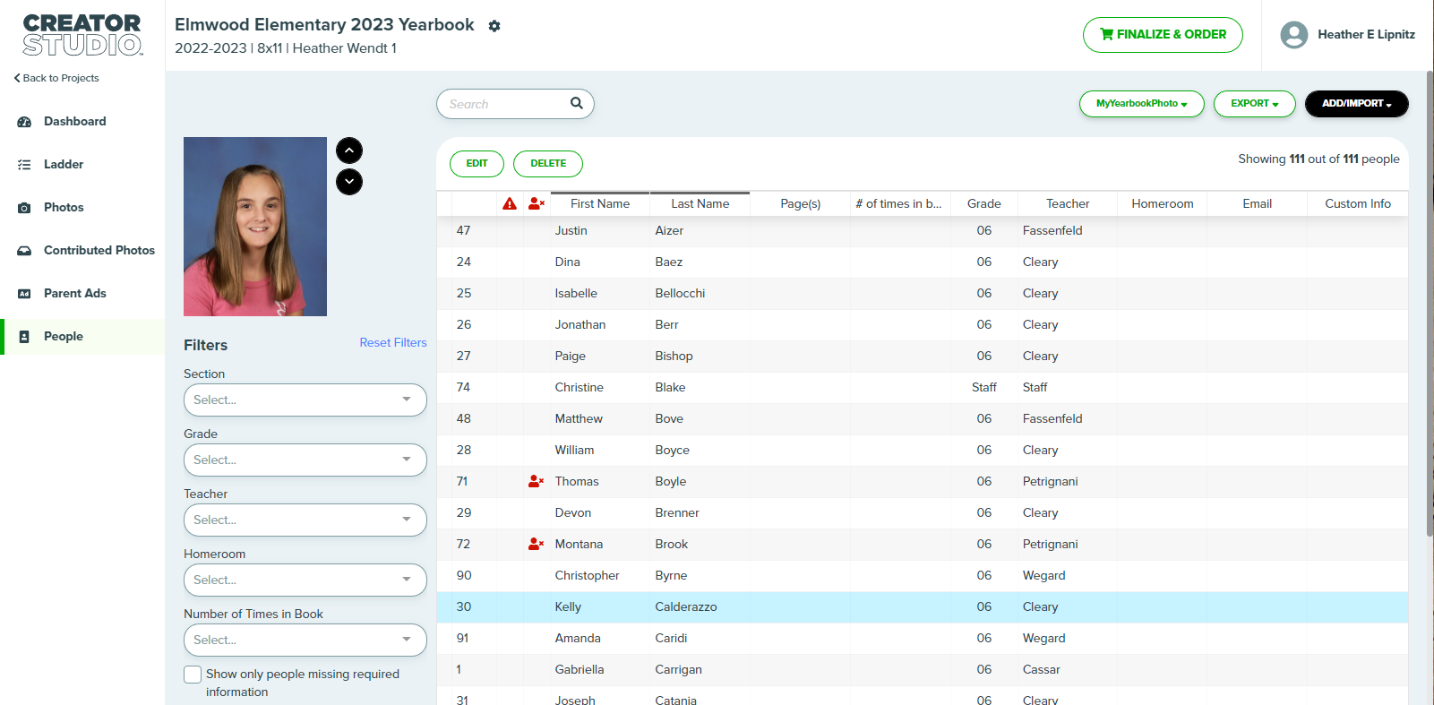Open Contributed Photos section
Image resolution: width=1434 pixels, height=705 pixels.
pyautogui.click(x=99, y=250)
